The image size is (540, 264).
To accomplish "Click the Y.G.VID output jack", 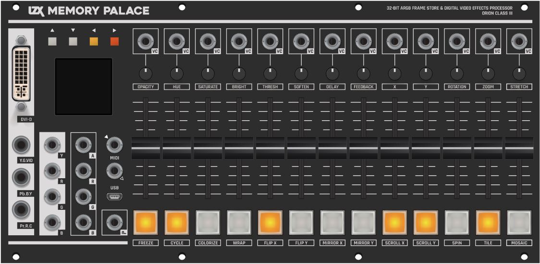I will (x=21, y=145).
